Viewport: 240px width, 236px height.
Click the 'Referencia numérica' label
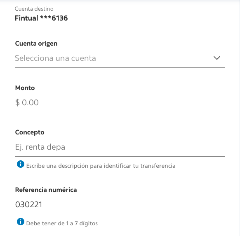46,190
